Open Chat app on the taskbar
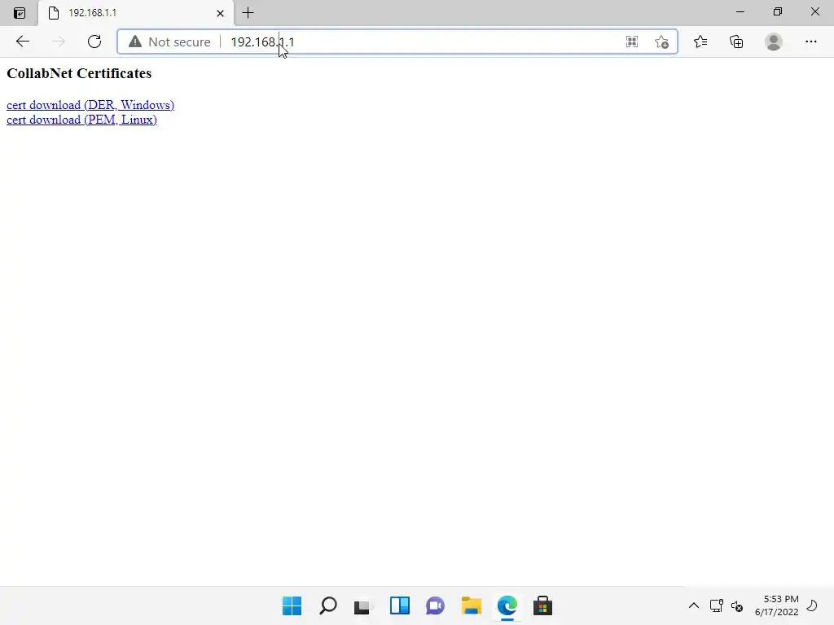 [x=435, y=605]
